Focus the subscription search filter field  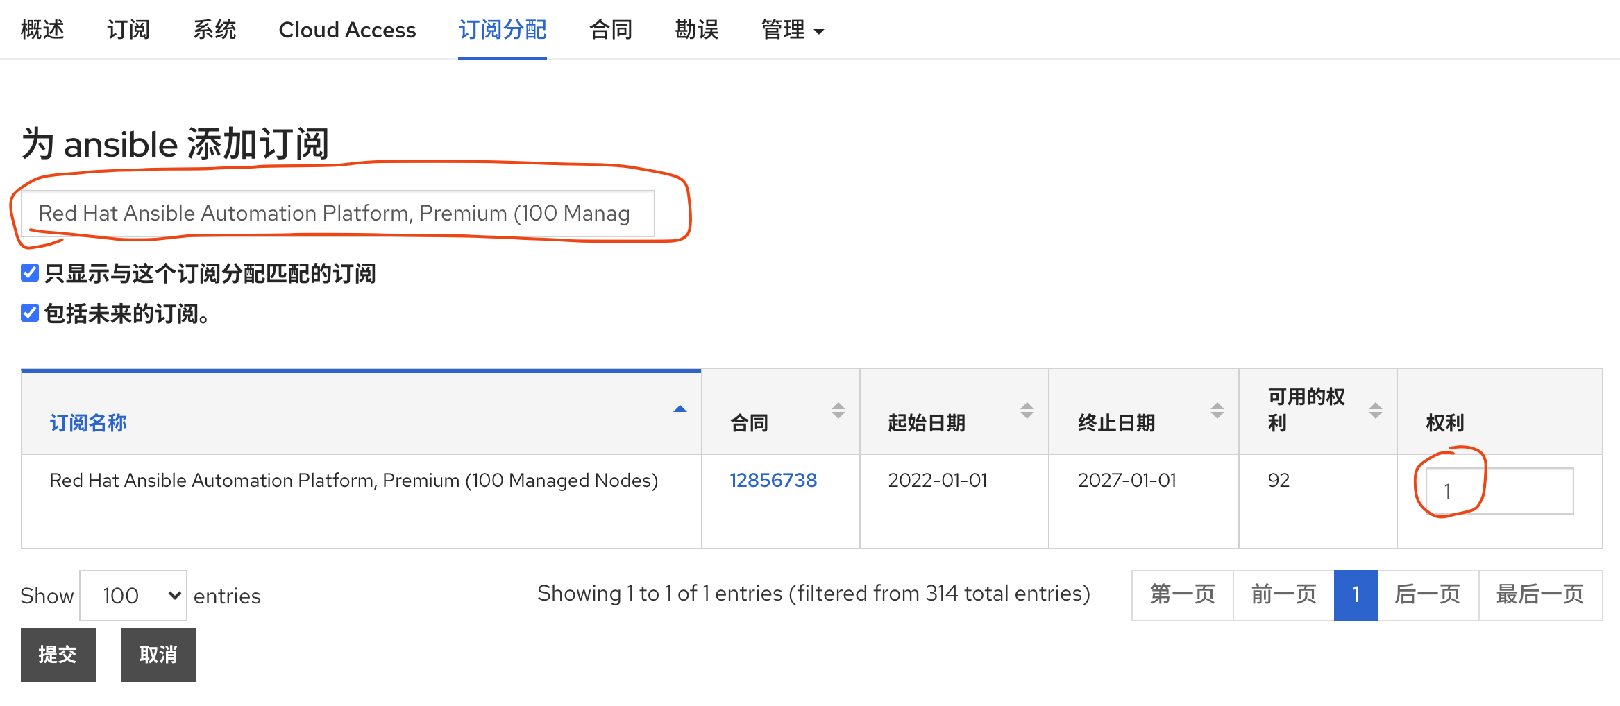point(338,214)
